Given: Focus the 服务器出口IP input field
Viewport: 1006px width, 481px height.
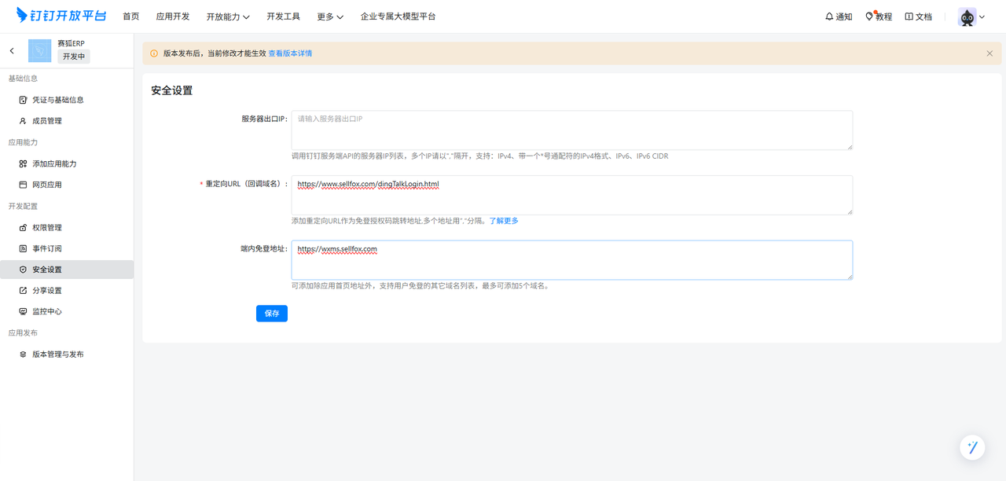Looking at the screenshot, I should click(x=571, y=130).
